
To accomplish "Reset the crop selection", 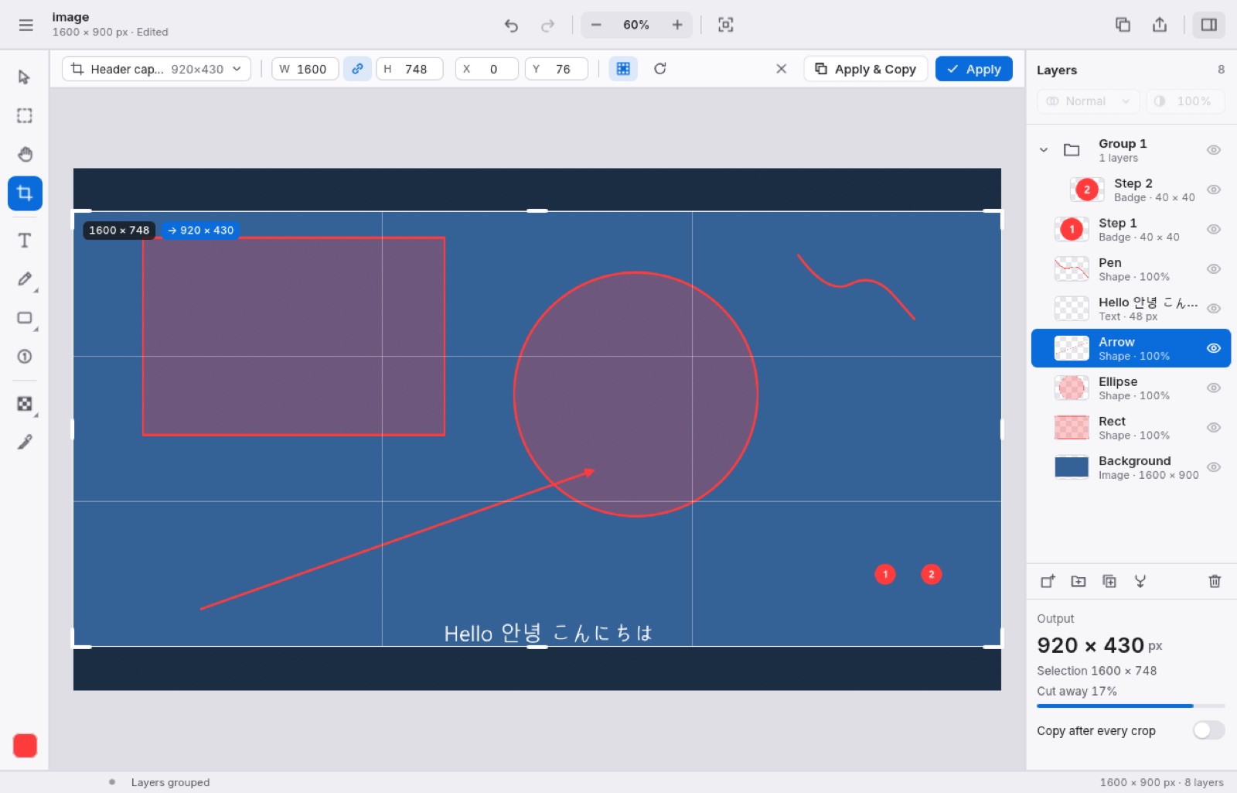I will coord(660,69).
